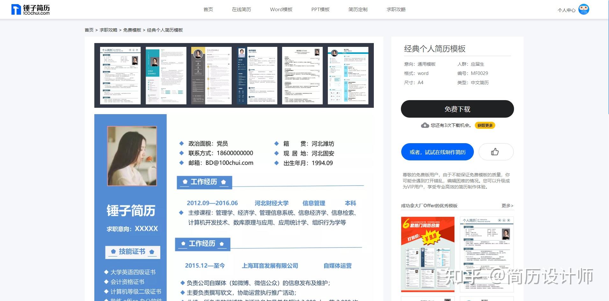Viewport: 609px width, 301px height.
Task: Open the 简历定制 menu item
Action: coord(358,10)
